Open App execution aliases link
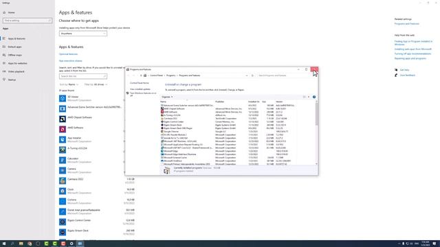The width and height of the screenshot is (440, 247). [70, 61]
